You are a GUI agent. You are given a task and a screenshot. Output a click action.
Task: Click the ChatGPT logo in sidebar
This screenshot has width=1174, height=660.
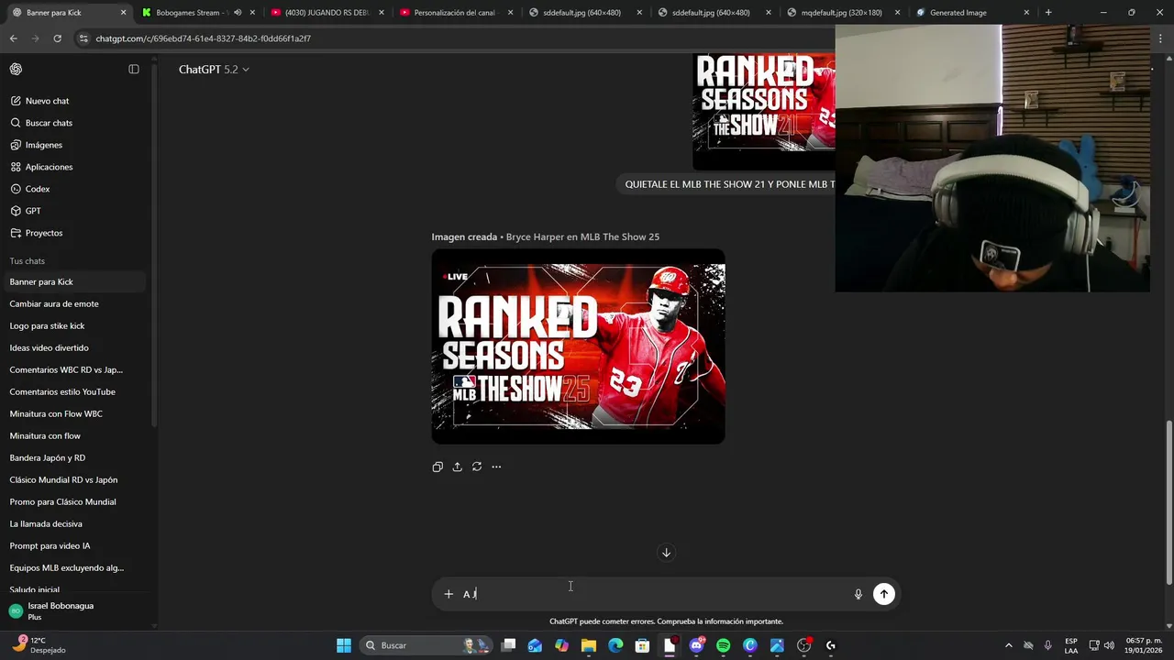click(16, 69)
